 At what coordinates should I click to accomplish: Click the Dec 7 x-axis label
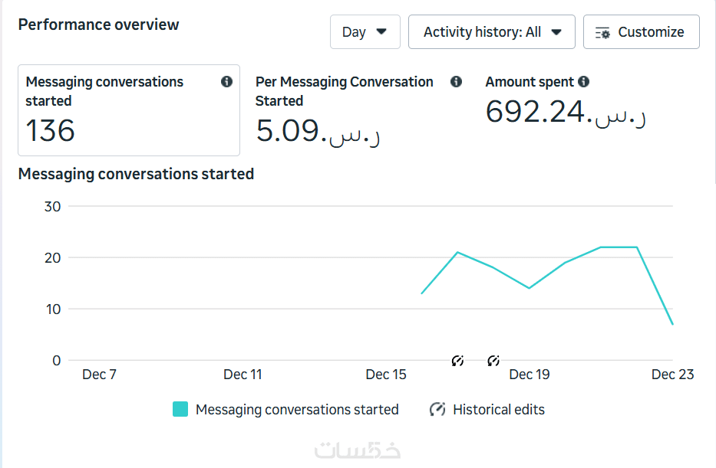(x=100, y=375)
